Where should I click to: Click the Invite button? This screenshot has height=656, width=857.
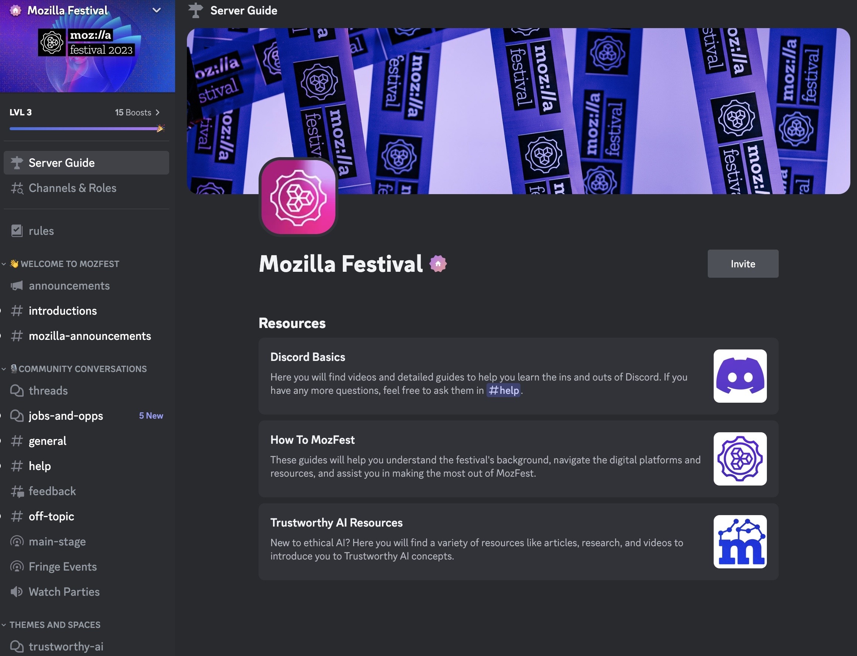[743, 264]
